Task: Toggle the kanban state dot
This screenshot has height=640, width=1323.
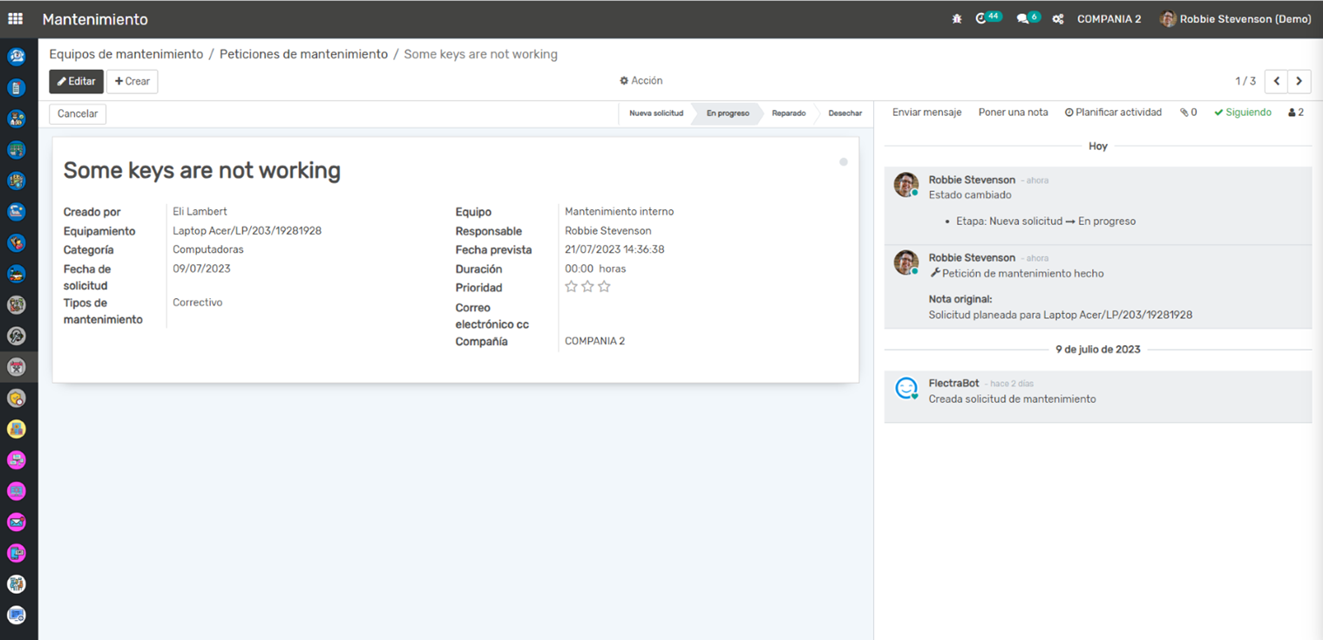Action: pos(843,162)
